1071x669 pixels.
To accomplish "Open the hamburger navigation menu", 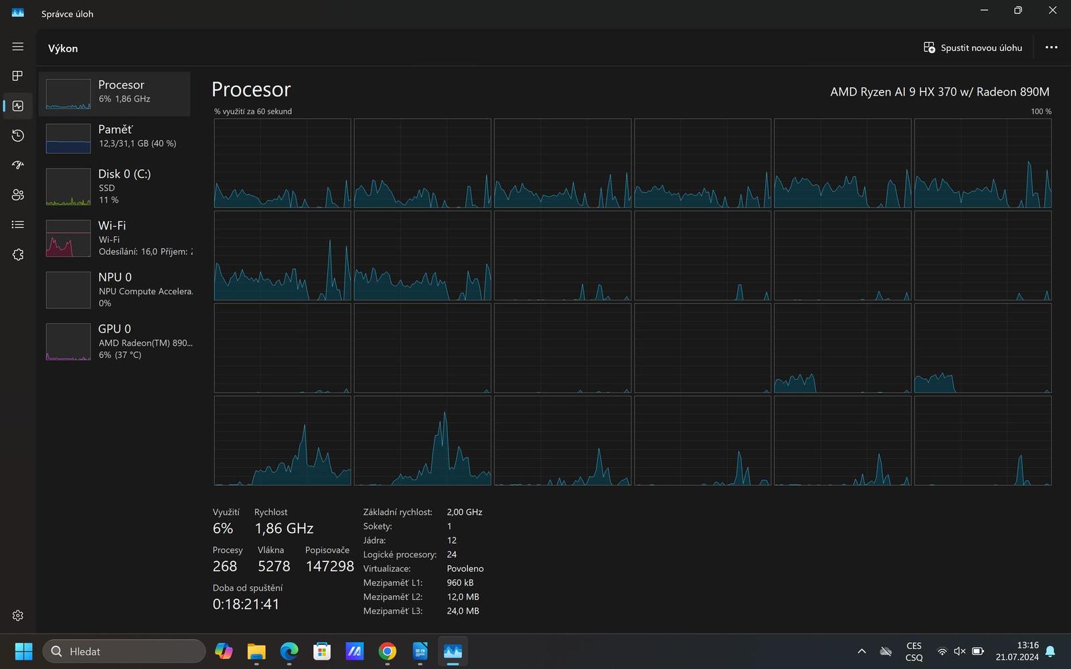I will [x=18, y=47].
